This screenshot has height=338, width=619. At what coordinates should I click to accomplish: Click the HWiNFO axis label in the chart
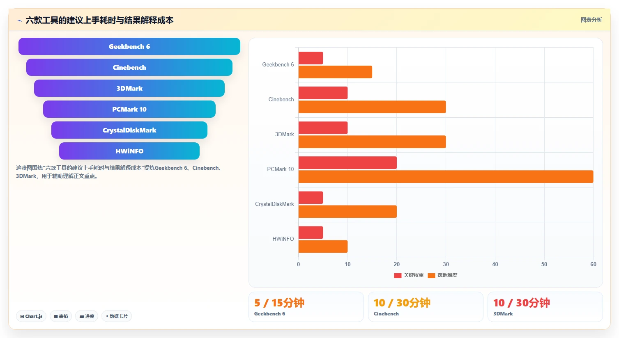pos(283,239)
